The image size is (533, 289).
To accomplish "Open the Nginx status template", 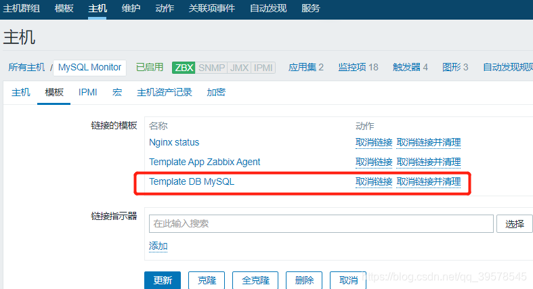I will [x=174, y=142].
